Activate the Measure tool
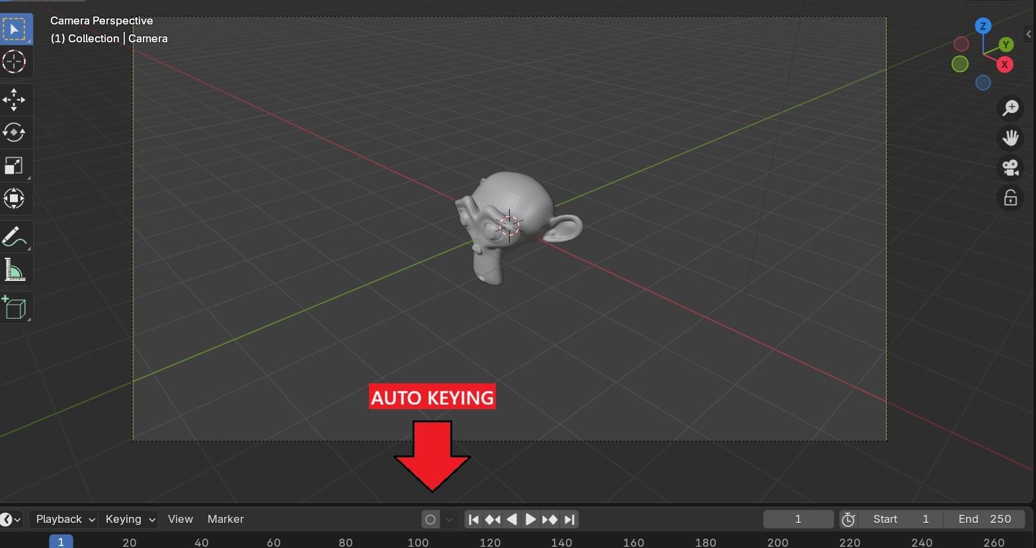The width and height of the screenshot is (1036, 548). click(x=15, y=269)
